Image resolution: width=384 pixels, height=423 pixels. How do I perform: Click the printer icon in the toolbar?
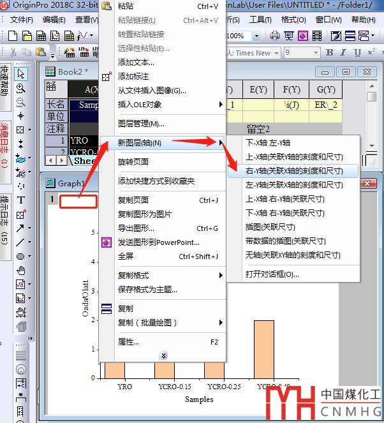coord(275,36)
